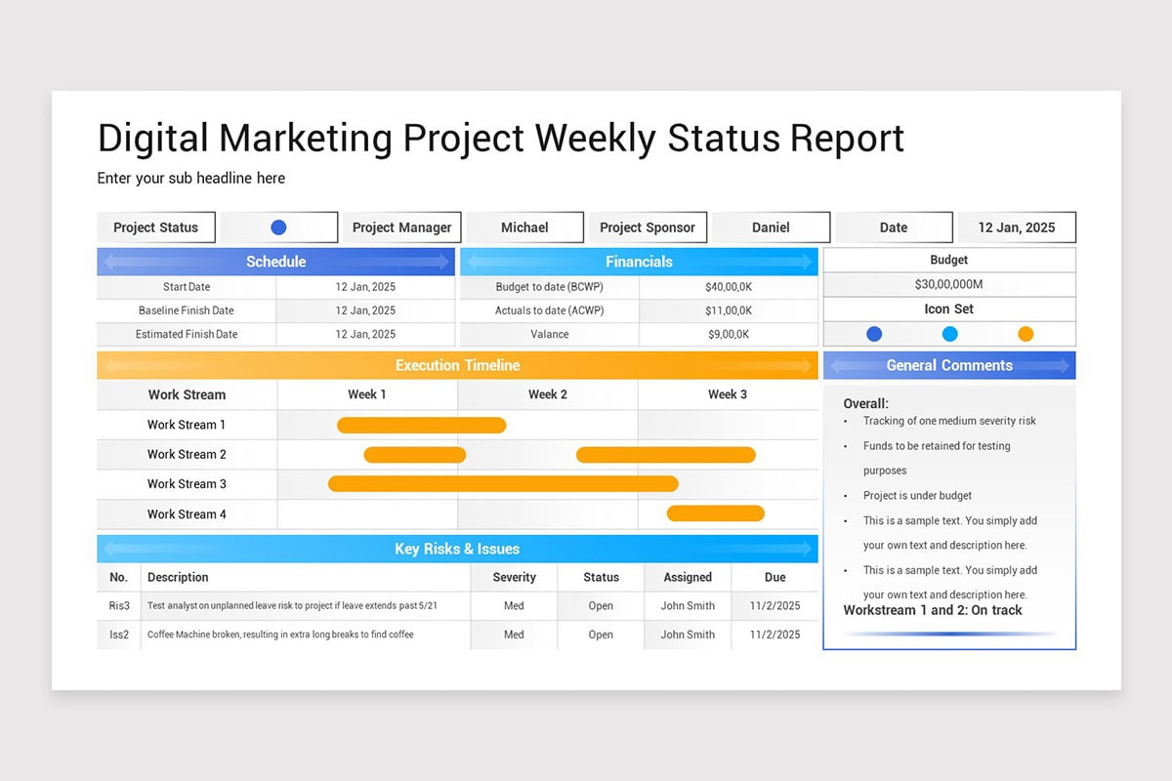Select the orange Gantt bar for Work Stream 4
Viewport: 1172px width, 781px height.
coord(714,513)
